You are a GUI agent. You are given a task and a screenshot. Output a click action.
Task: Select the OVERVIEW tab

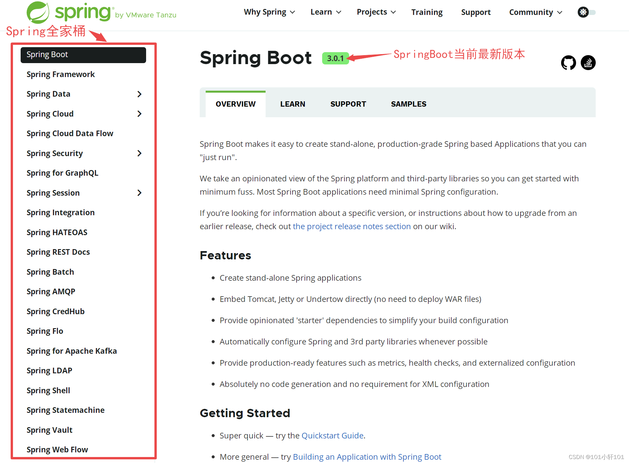(x=236, y=104)
